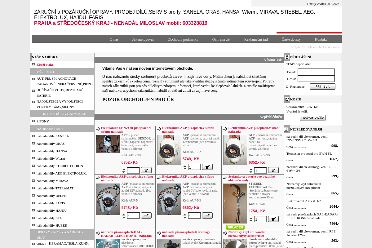Viewport: 372px width, 248px height.
Task: Add AUP-N product to cart
Action: coord(146,215)
